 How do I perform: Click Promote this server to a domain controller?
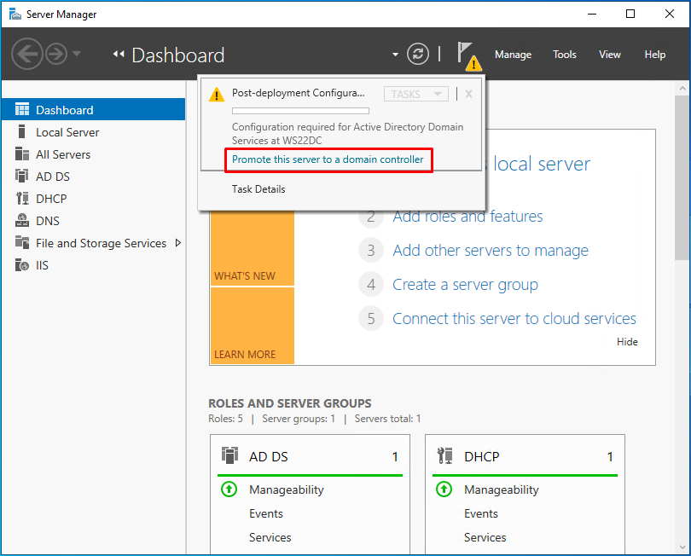[328, 159]
